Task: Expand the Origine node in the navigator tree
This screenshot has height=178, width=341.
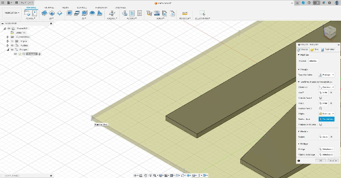Action: pyautogui.click(x=8, y=41)
